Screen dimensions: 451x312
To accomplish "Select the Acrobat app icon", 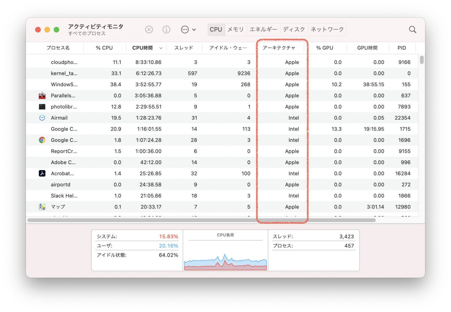I will [42, 174].
